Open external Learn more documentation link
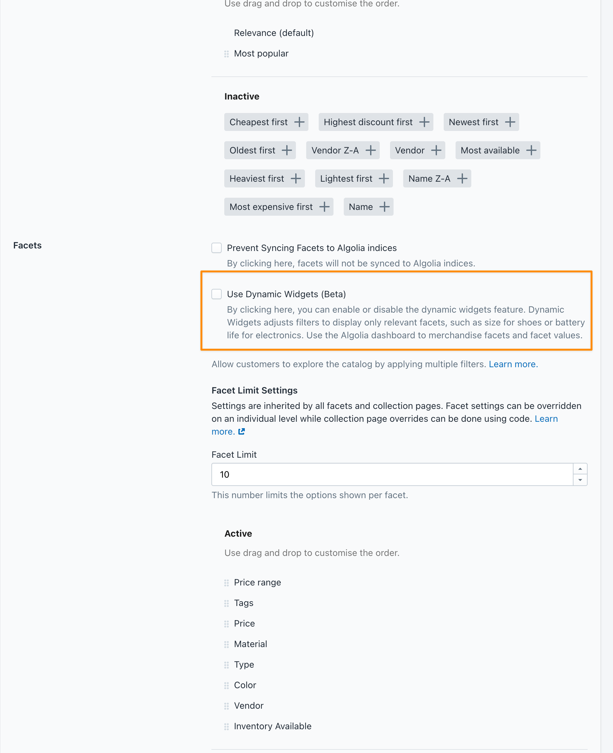 tap(242, 431)
